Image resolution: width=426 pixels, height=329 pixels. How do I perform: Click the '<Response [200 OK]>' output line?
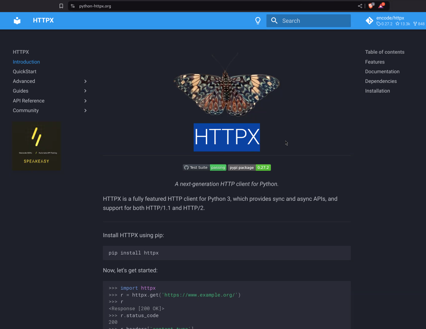[137, 309]
